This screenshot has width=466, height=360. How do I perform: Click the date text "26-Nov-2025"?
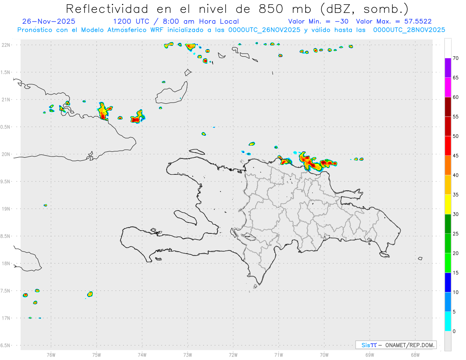pos(49,21)
